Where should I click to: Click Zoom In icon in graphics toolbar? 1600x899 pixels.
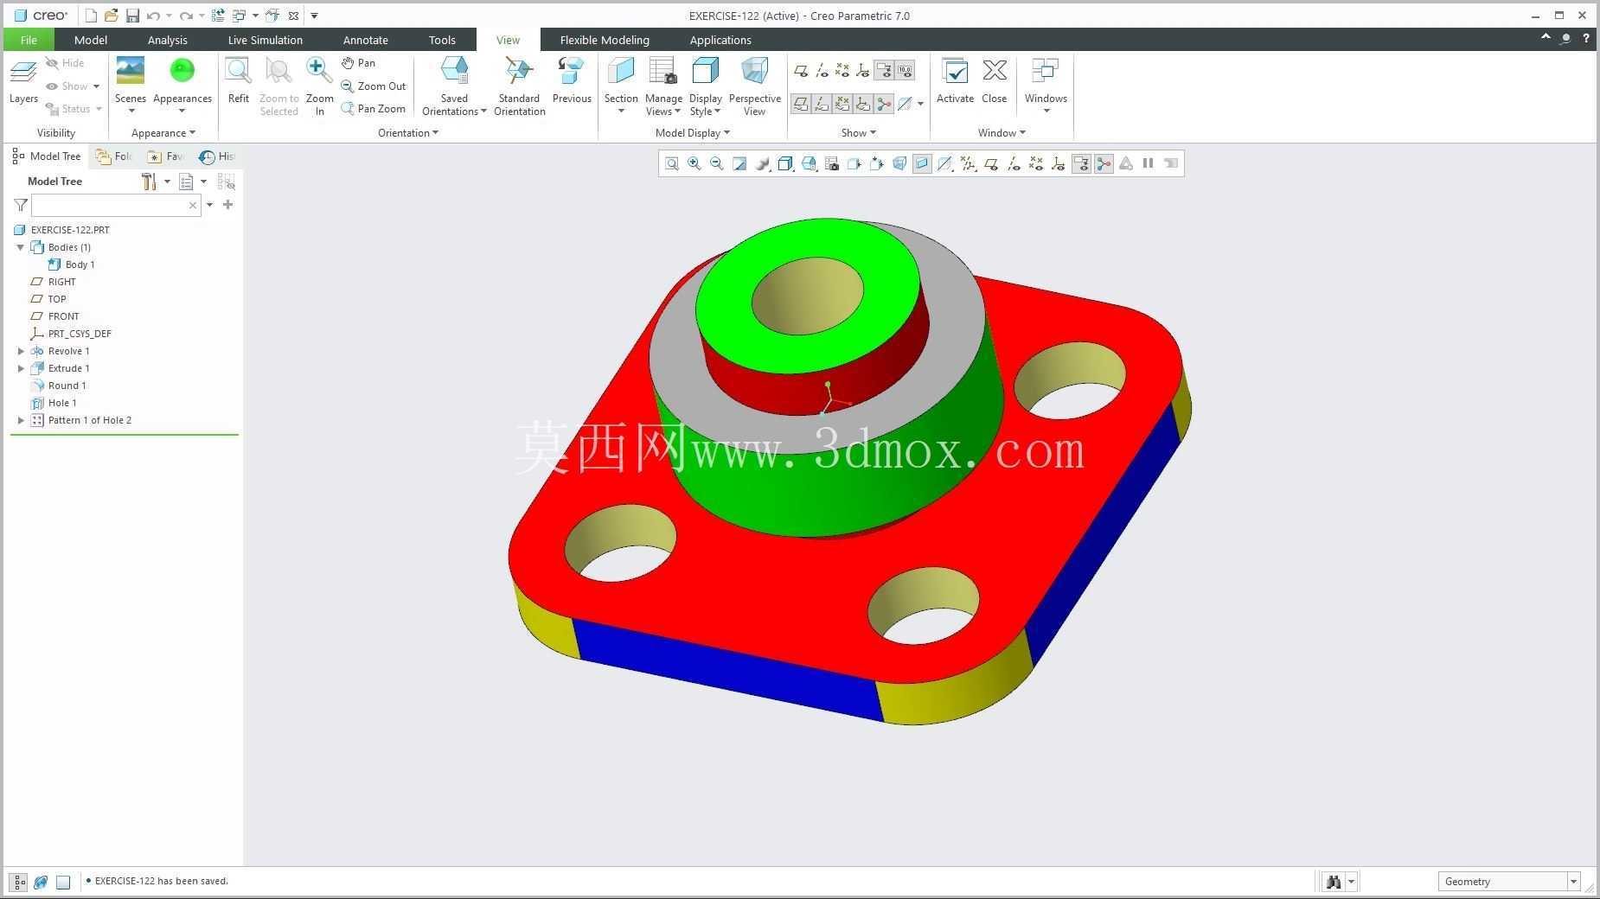pyautogui.click(x=694, y=163)
